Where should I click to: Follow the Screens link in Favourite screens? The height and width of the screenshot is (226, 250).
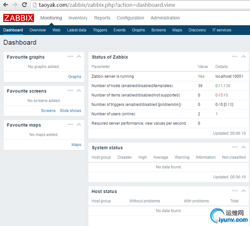click(48, 110)
